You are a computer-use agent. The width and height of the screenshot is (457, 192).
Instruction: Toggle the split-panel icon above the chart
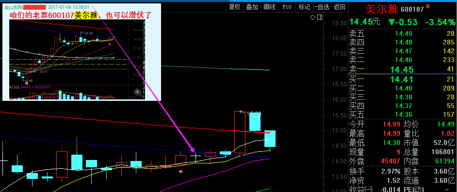click(320, 17)
